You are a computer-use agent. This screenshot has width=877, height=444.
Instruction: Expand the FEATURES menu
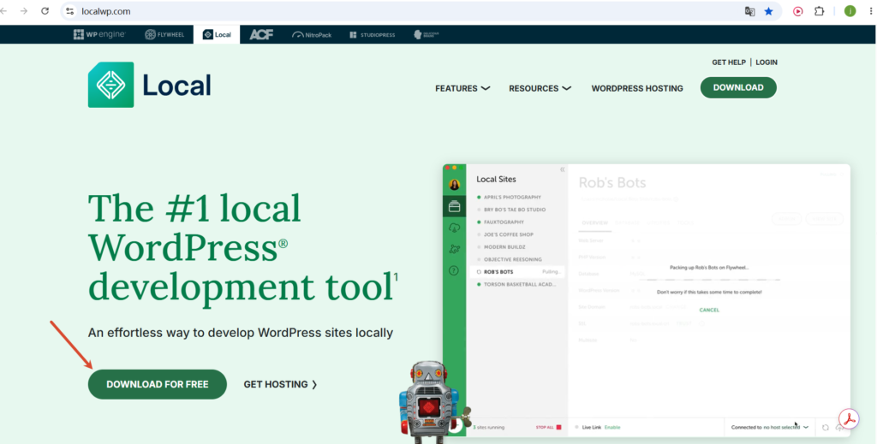[462, 88]
